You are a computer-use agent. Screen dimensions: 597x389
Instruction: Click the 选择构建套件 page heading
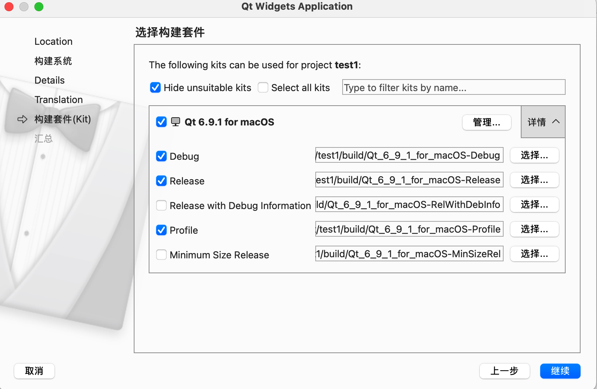point(170,32)
